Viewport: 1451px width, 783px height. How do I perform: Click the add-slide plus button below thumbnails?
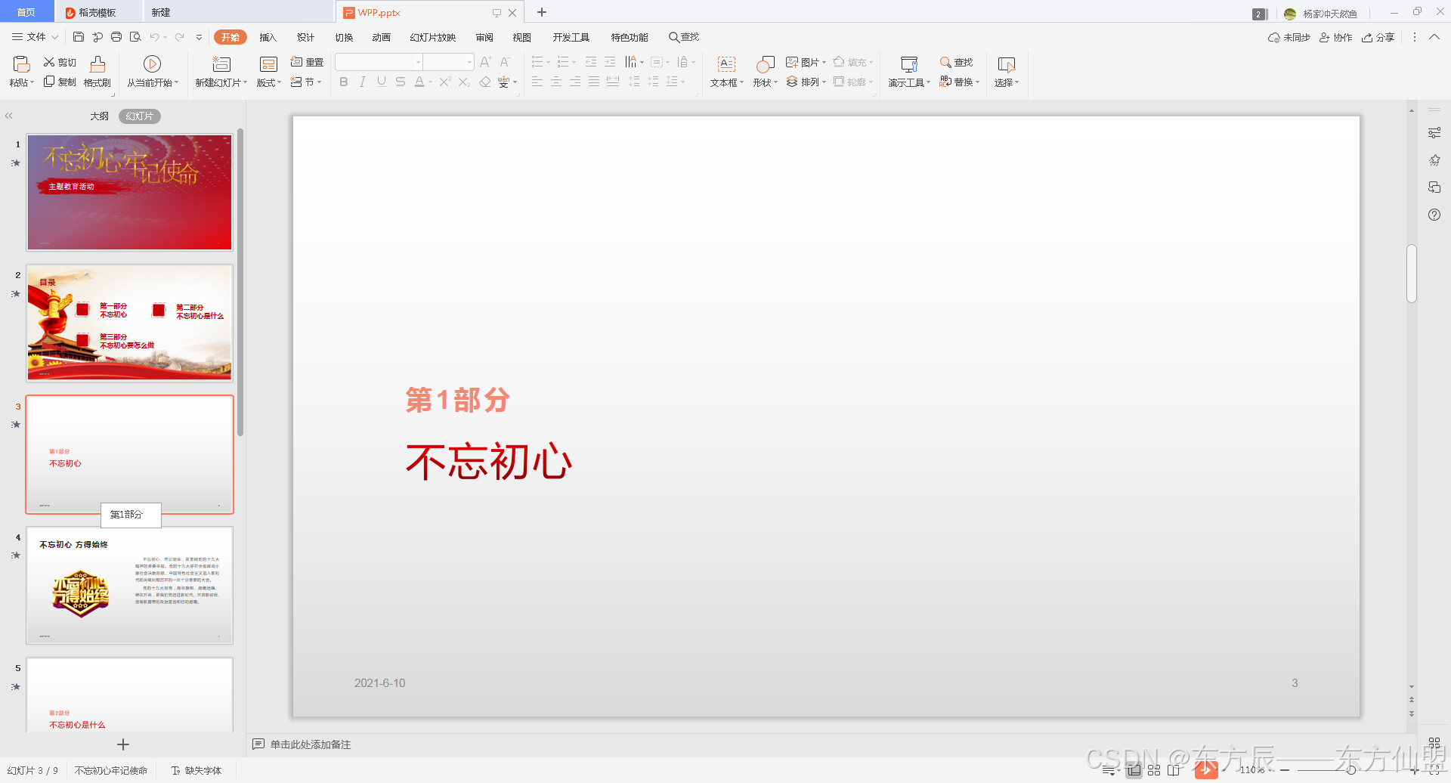tap(123, 745)
